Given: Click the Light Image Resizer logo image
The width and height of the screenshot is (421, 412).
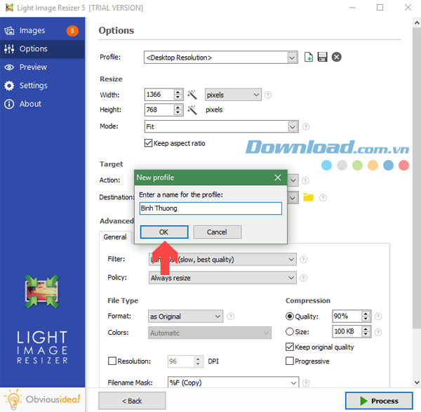Looking at the screenshot, I should coord(42,291).
